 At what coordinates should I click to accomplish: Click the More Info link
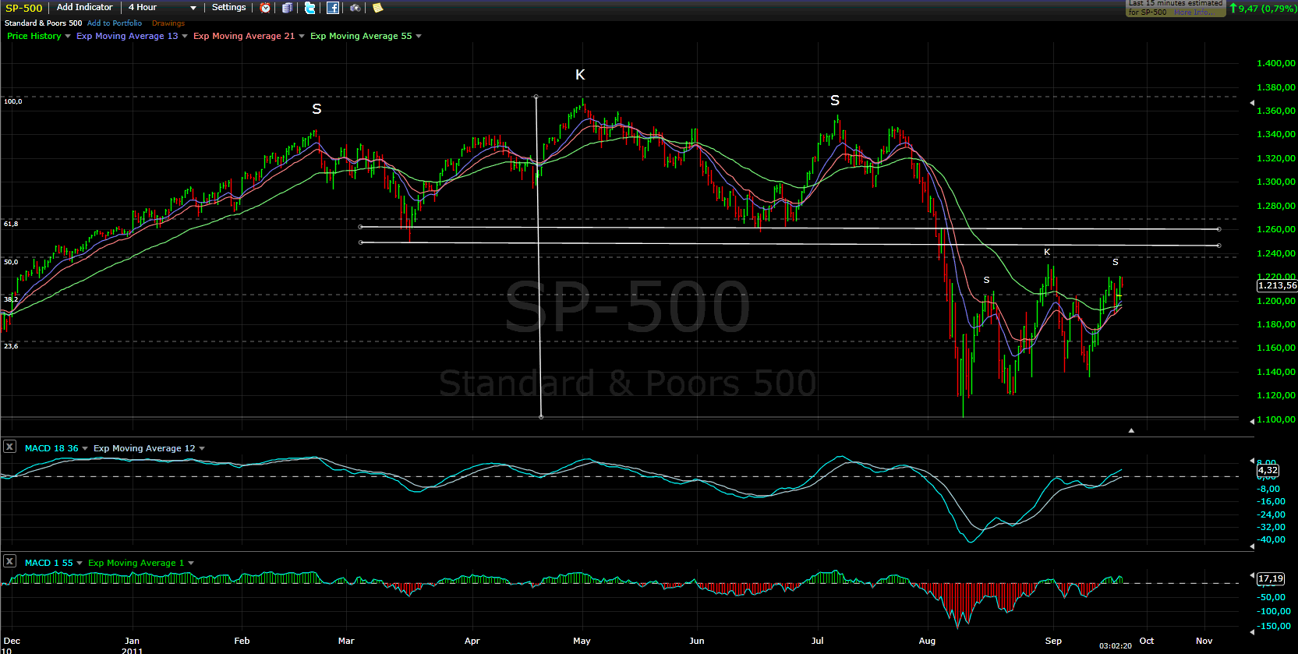point(1193,12)
